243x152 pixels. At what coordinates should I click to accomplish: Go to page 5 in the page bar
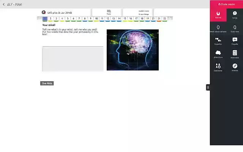click(68, 19)
